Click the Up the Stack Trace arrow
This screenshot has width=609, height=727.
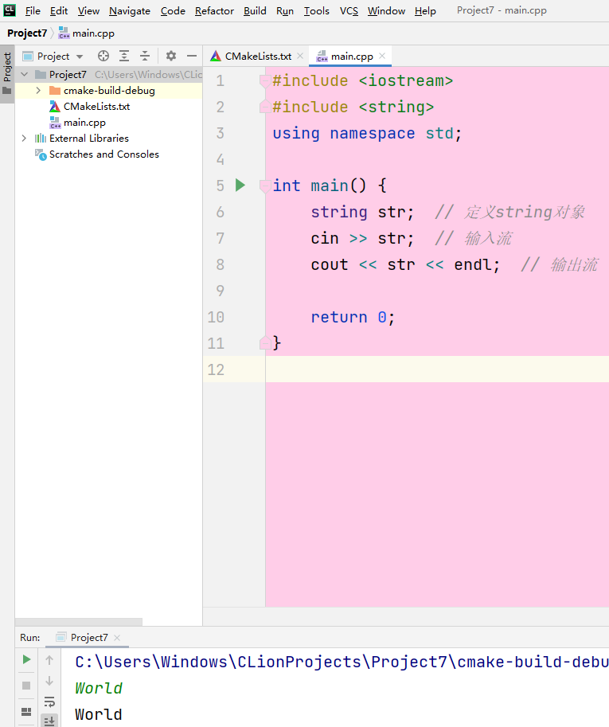click(x=49, y=660)
